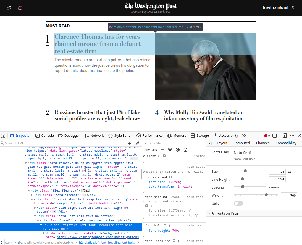Toggle print media simulation icon
Viewport: 302px width, 245px height.
[185, 150]
